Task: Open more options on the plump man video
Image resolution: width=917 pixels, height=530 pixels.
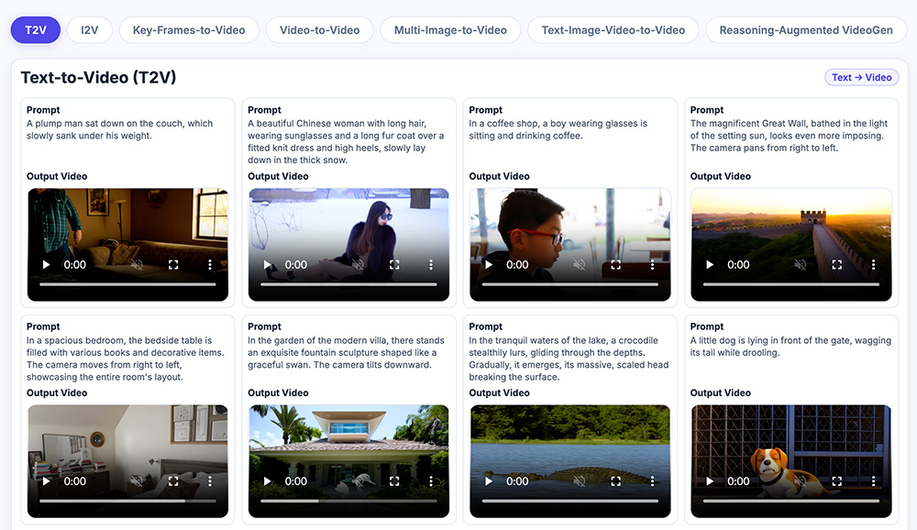Action: pyautogui.click(x=210, y=265)
